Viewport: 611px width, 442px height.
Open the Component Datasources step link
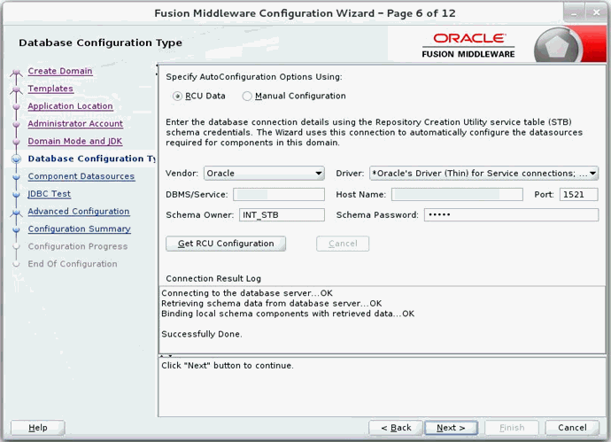[81, 176]
